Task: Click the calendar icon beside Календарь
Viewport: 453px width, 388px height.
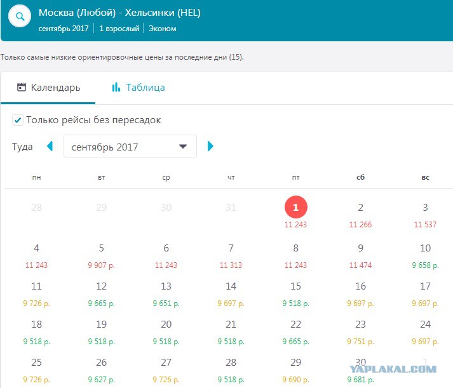Action: coord(22,87)
